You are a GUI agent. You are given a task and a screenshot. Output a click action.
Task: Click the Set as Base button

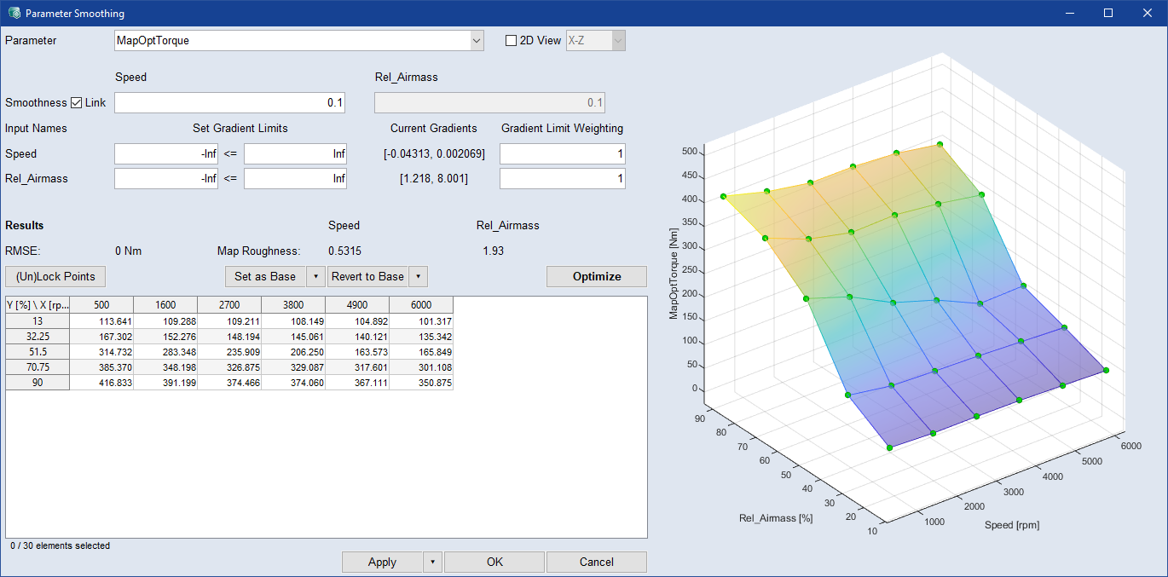[x=265, y=277]
